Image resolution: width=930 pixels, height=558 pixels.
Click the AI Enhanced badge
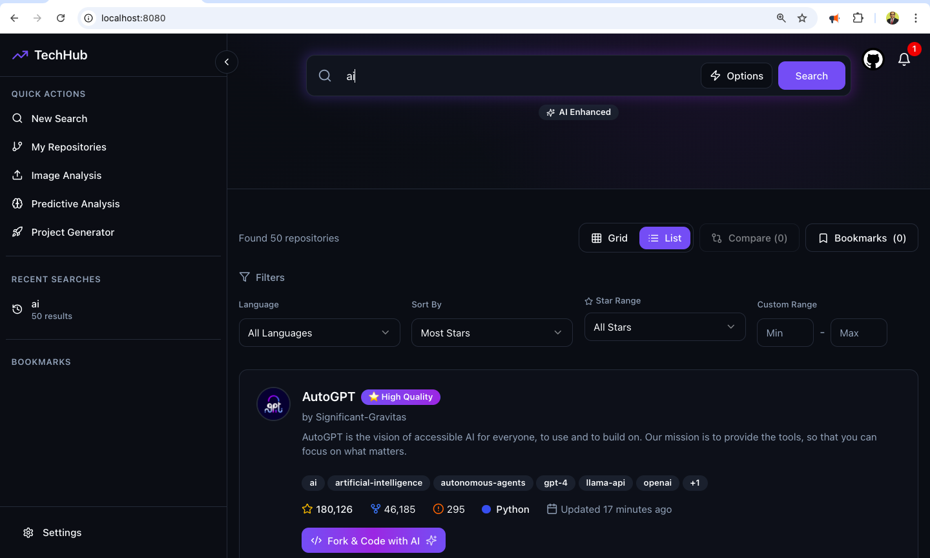579,112
